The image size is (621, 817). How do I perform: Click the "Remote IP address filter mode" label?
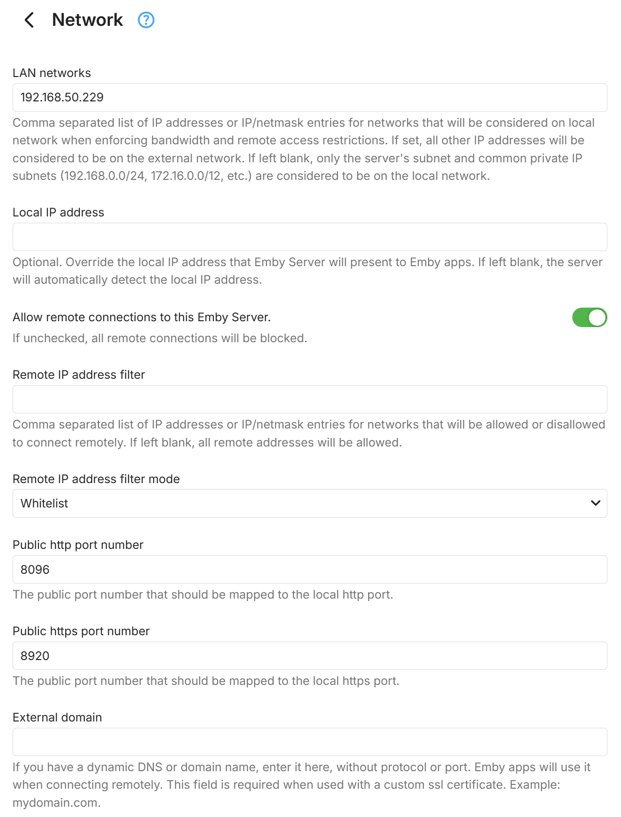tap(96, 479)
